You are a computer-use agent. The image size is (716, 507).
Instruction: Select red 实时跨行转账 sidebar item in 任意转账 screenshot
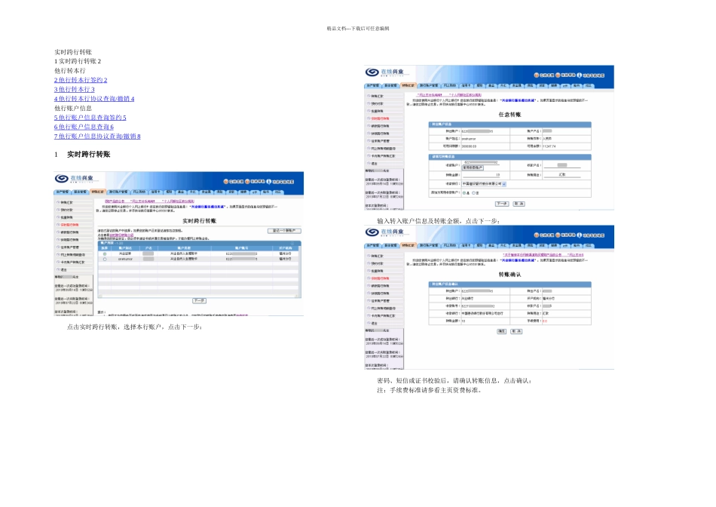[381, 118]
